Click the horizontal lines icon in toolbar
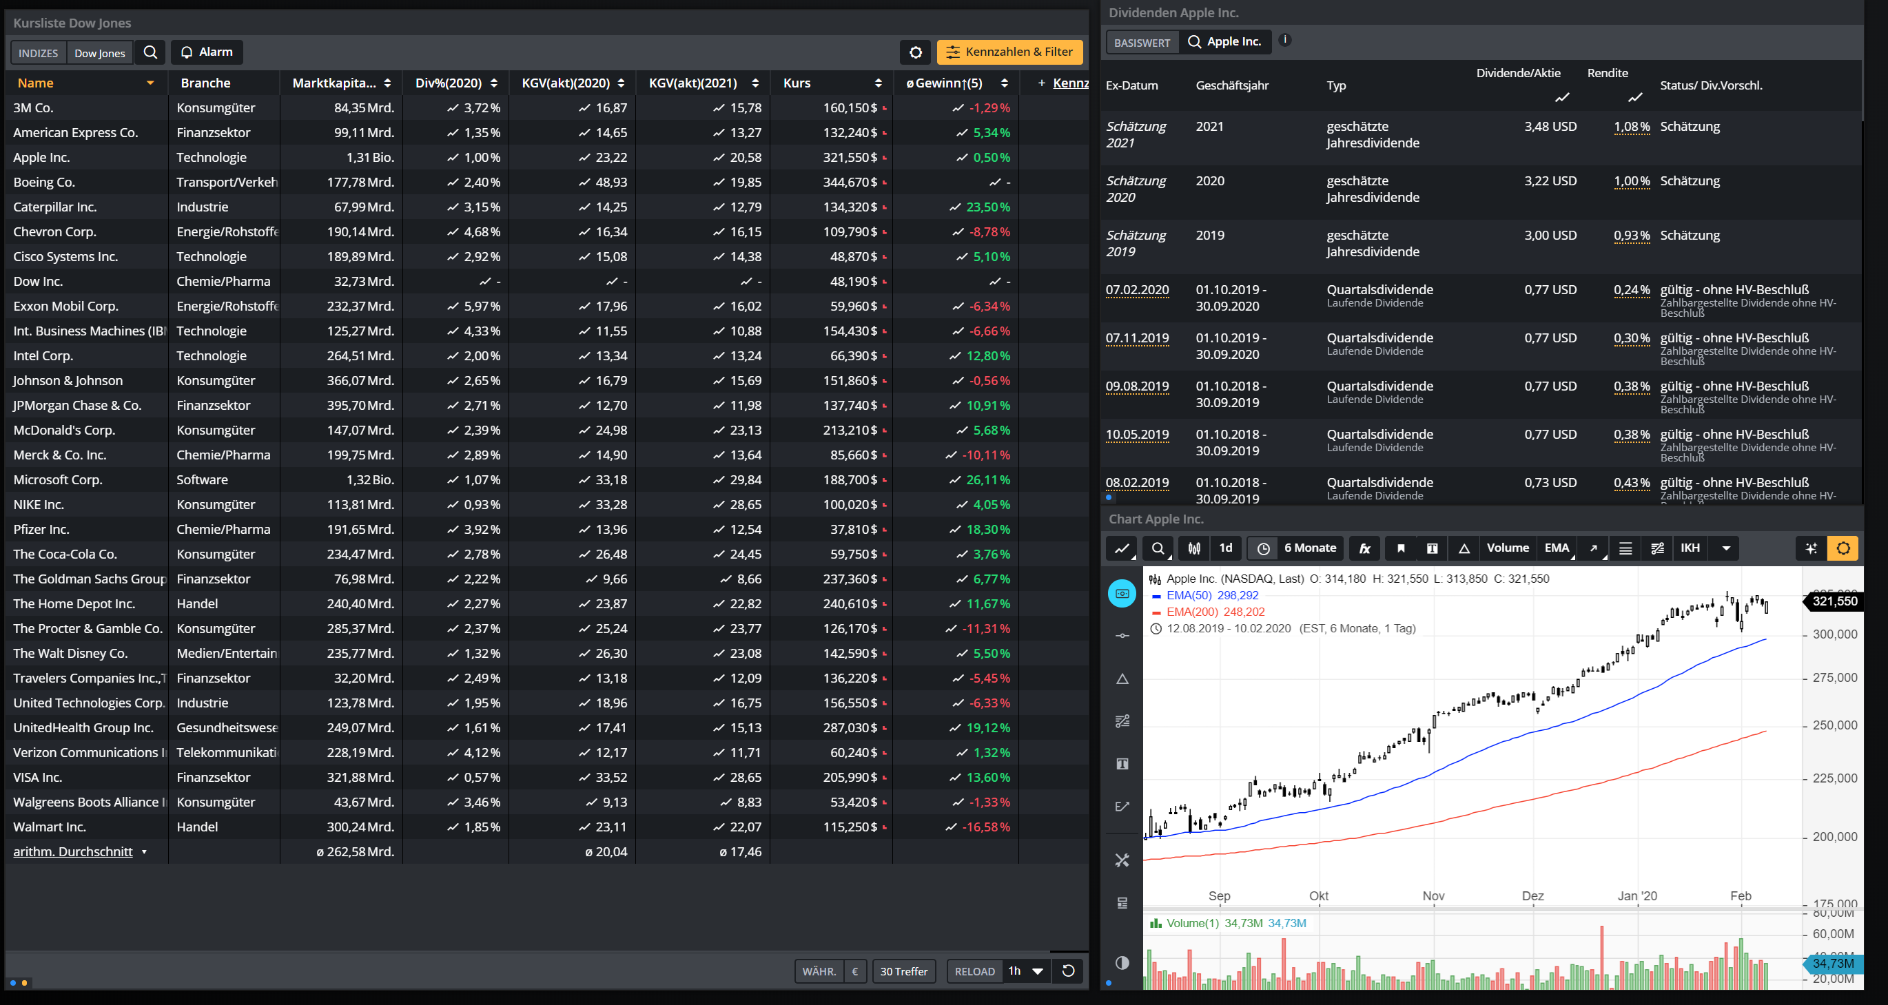This screenshot has width=1888, height=1005. pyautogui.click(x=1625, y=548)
